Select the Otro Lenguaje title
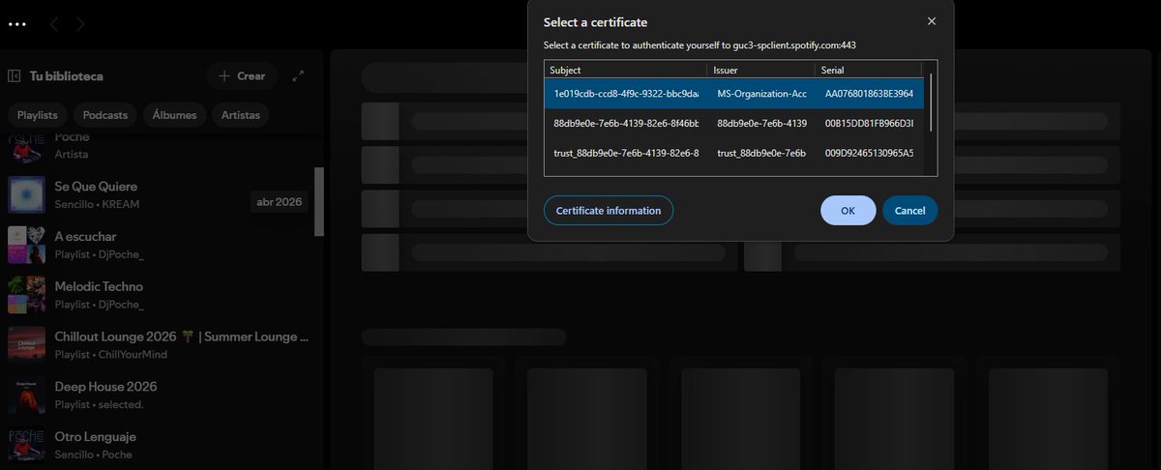This screenshot has width=1161, height=470. pyautogui.click(x=95, y=437)
